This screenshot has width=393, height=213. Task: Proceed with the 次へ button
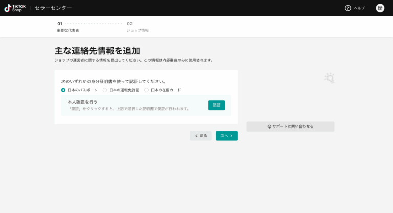tap(226, 136)
